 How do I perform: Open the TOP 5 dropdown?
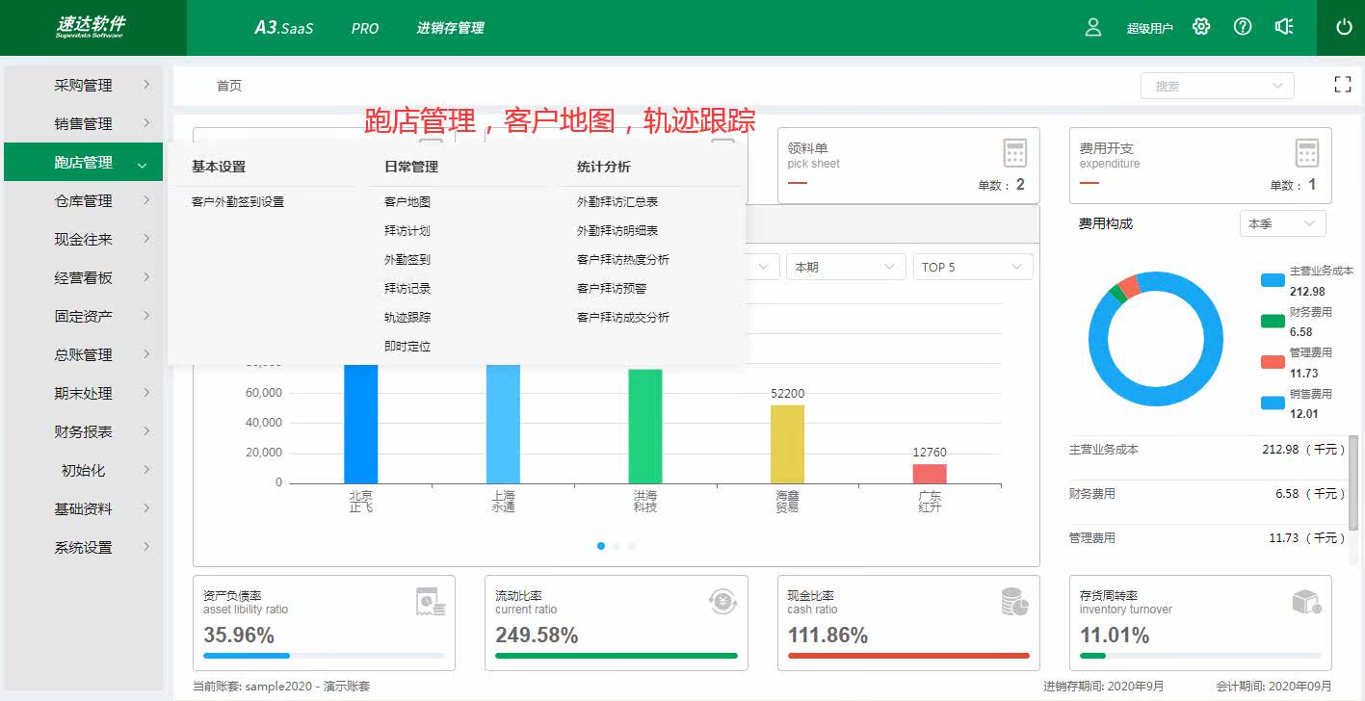973,267
